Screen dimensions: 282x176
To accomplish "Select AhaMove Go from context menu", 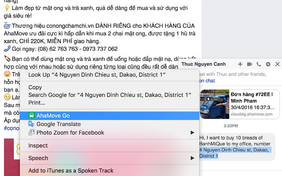I will point(109,116).
